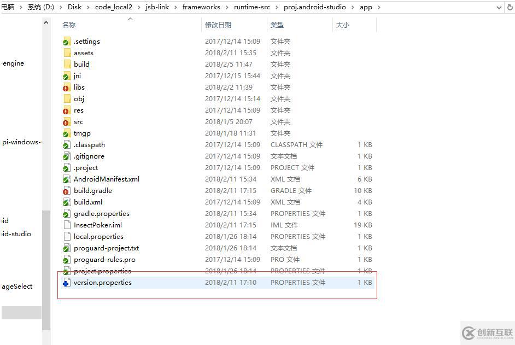Image resolution: width=515 pixels, height=345 pixels.
Task: Select the 'local.properties' file name
Action: [98, 237]
